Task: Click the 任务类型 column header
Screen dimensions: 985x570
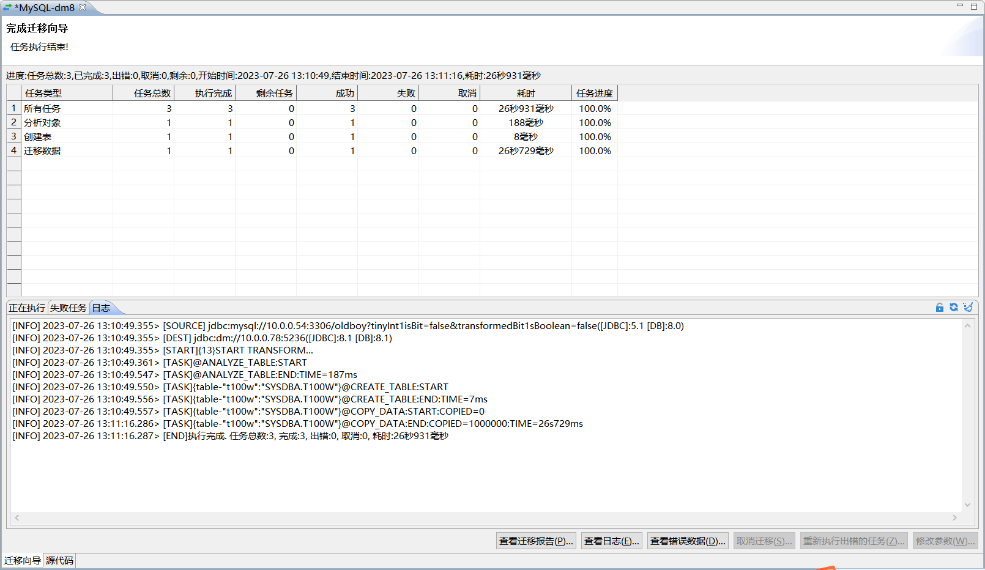Action: coord(67,94)
